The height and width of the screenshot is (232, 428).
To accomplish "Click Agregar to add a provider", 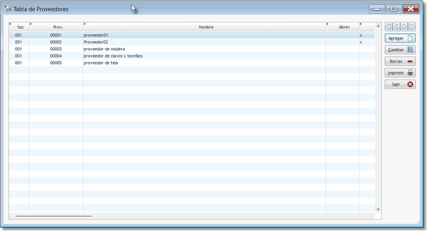I will (x=400, y=38).
